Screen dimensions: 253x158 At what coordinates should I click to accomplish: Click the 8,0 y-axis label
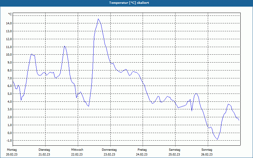click(9, 70)
